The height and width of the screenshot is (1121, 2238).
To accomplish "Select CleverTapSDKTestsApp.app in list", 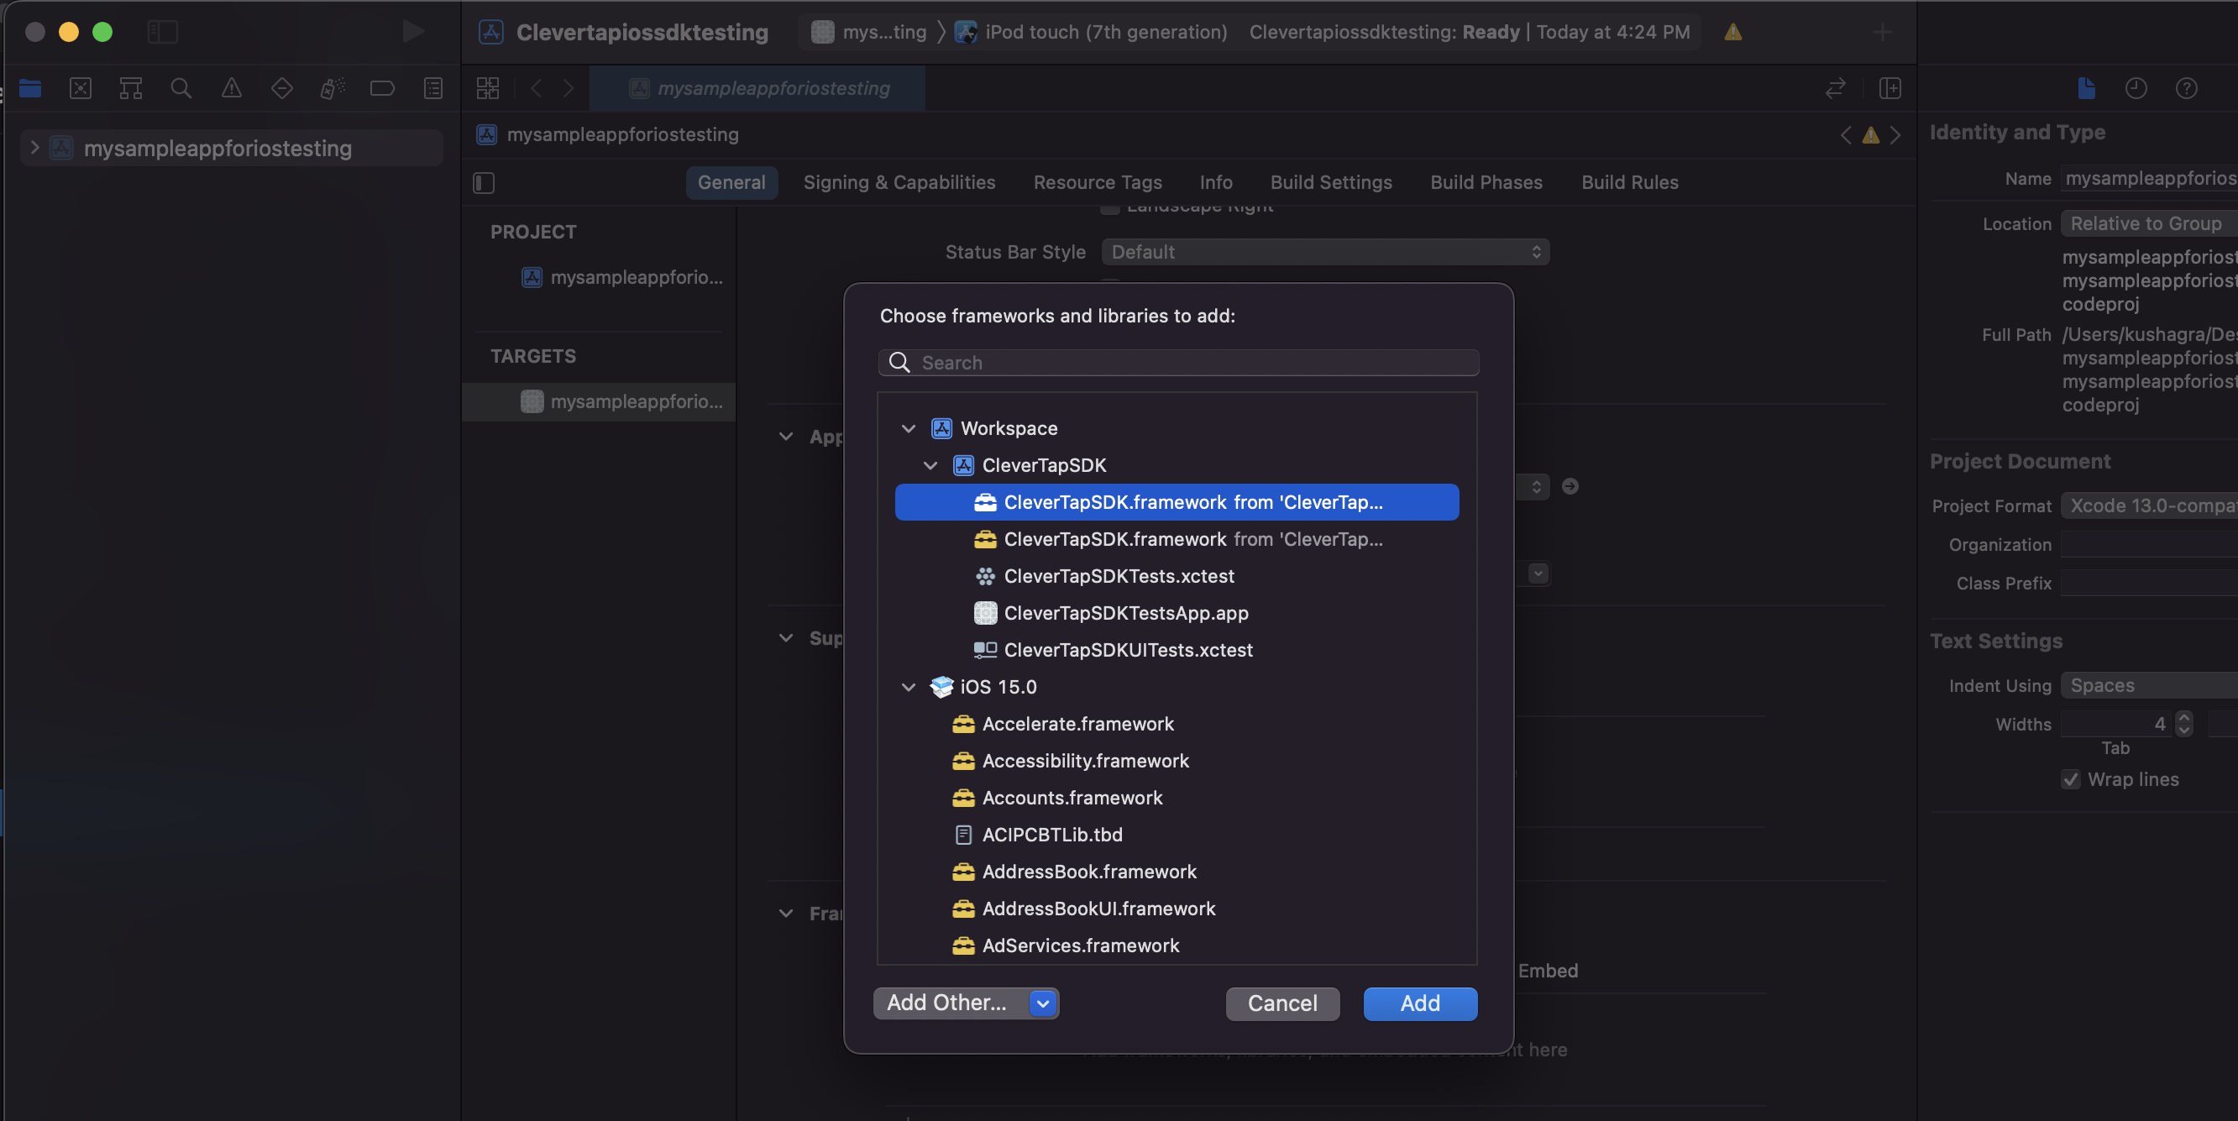I will [x=1177, y=614].
